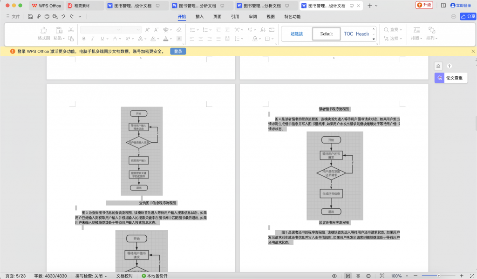The image size is (477, 279).
Task: Toggle bold formatting on selected text
Action: tap(84, 38)
